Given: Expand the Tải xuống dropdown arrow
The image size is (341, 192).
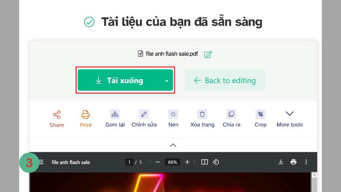Looking at the screenshot, I should (x=167, y=81).
